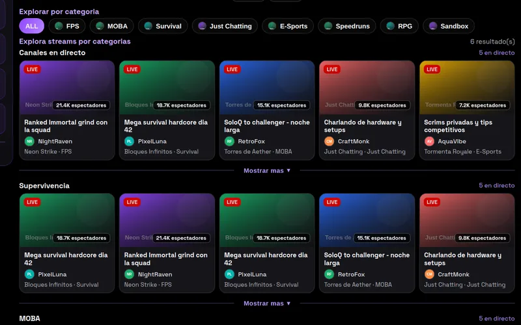
Task: Open 'Charlando de hardware y setups' in Supervivencia
Action: (462, 259)
